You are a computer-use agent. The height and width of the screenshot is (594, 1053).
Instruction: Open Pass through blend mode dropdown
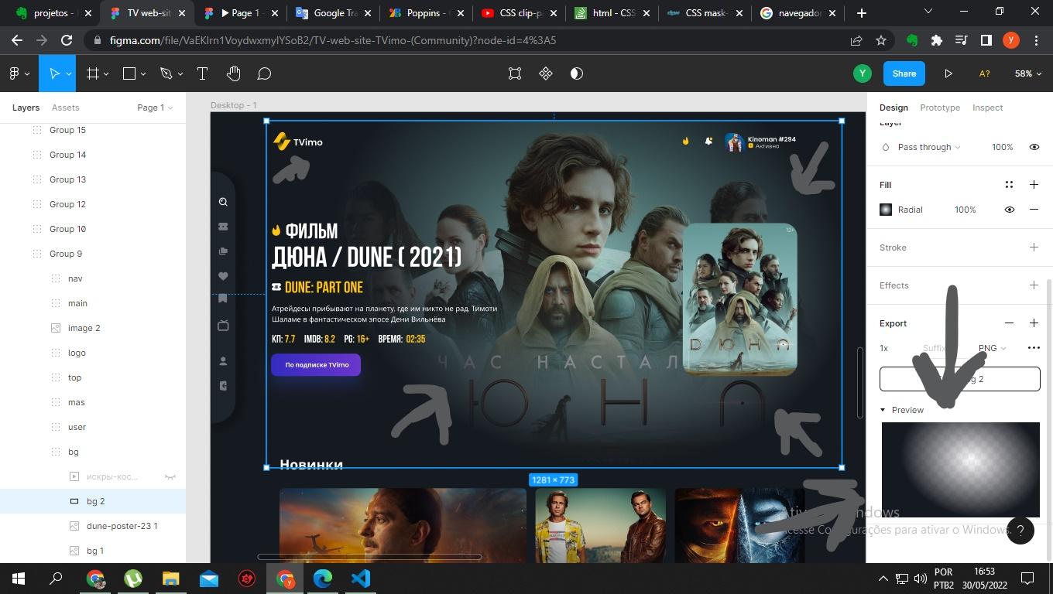coord(929,147)
